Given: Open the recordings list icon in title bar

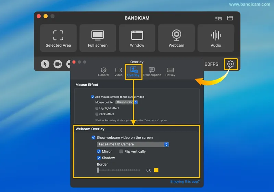Looking at the screenshot, I should tap(219, 18).
